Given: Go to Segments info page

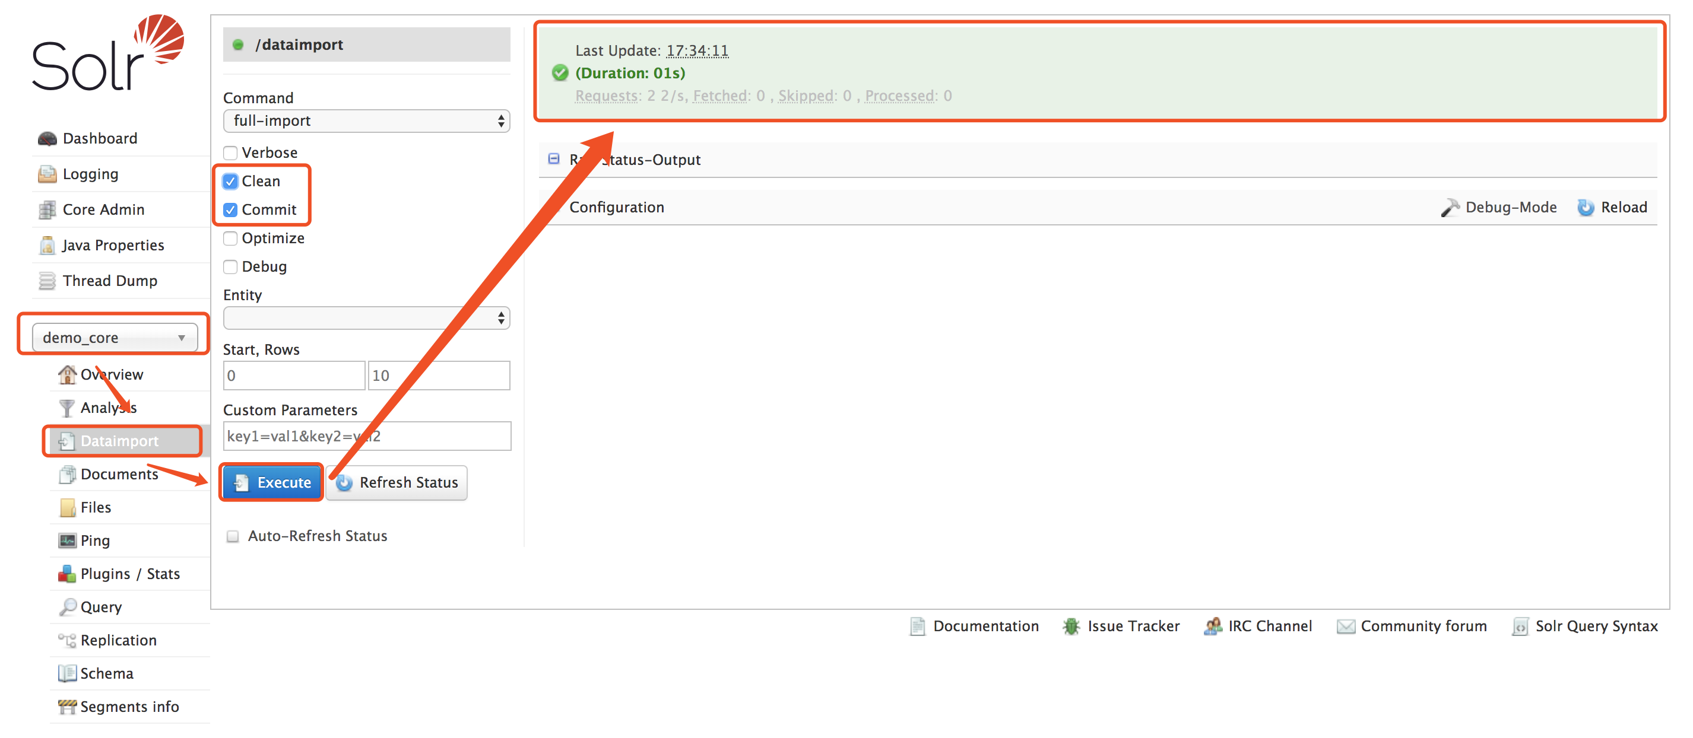Looking at the screenshot, I should (x=129, y=707).
